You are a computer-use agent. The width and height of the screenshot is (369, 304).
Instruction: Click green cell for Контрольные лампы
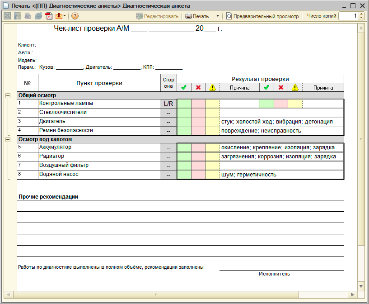184,104
